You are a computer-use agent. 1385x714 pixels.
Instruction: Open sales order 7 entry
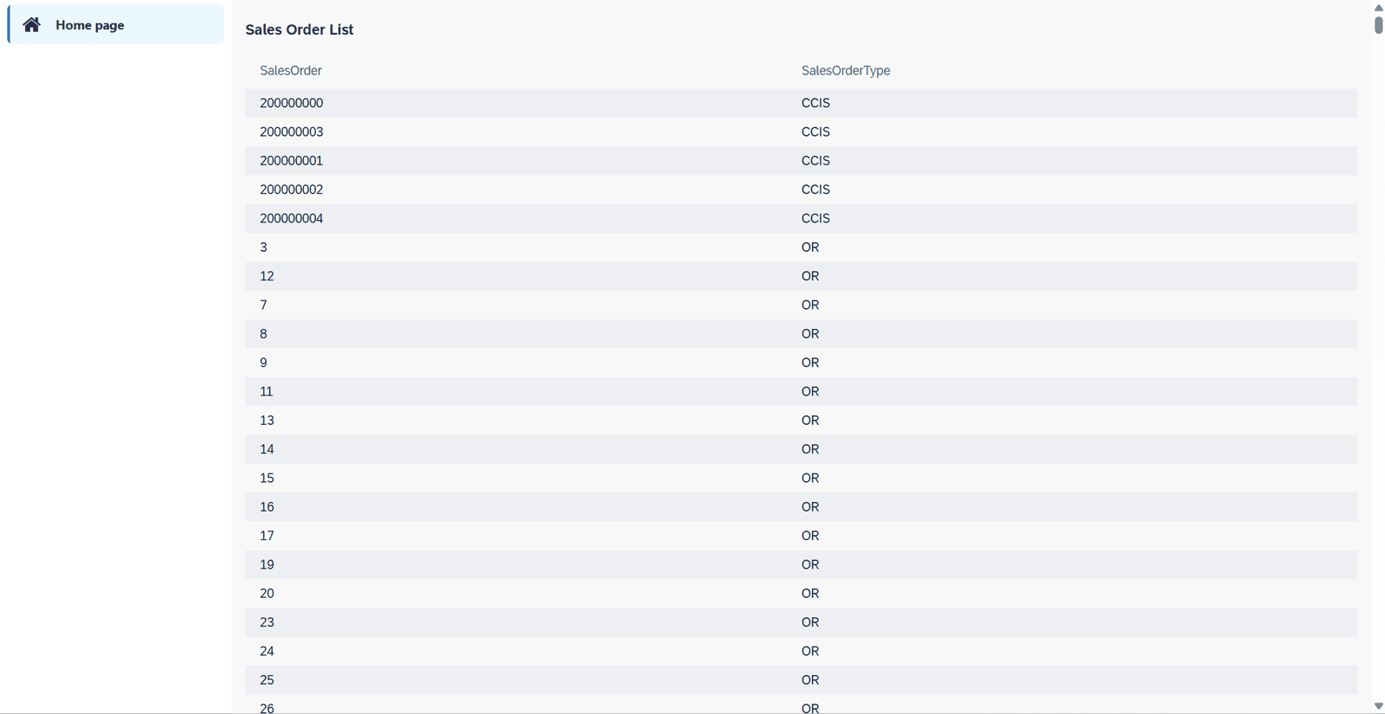[264, 305]
